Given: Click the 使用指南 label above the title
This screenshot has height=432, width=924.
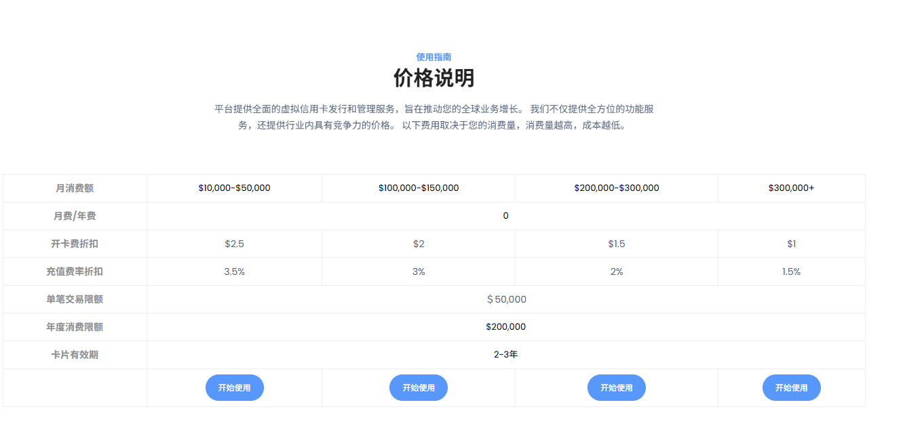Looking at the screenshot, I should click(x=434, y=57).
